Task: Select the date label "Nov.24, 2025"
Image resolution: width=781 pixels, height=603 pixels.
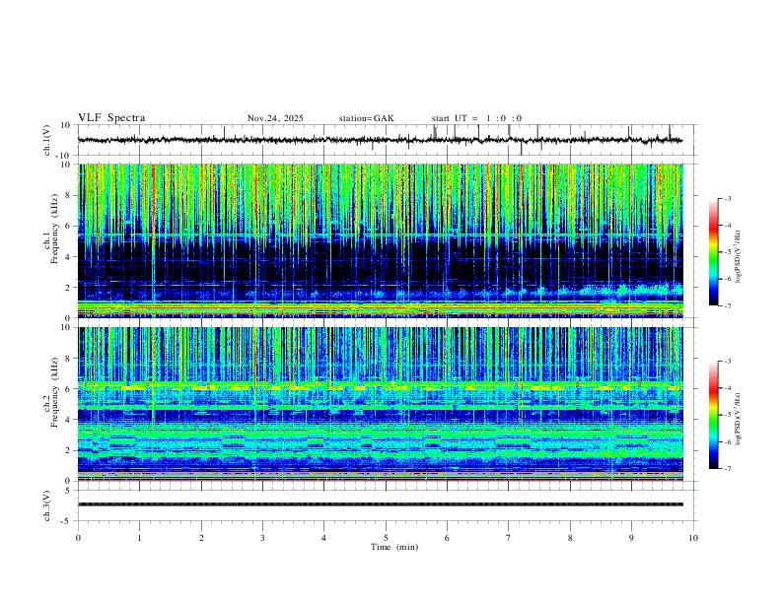Action: 275,118
